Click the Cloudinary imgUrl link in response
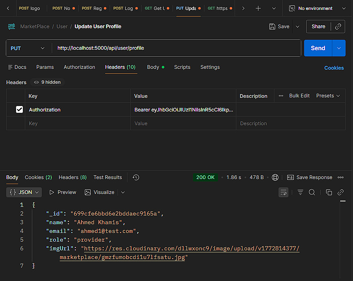The image size is (353, 281). click(191, 249)
